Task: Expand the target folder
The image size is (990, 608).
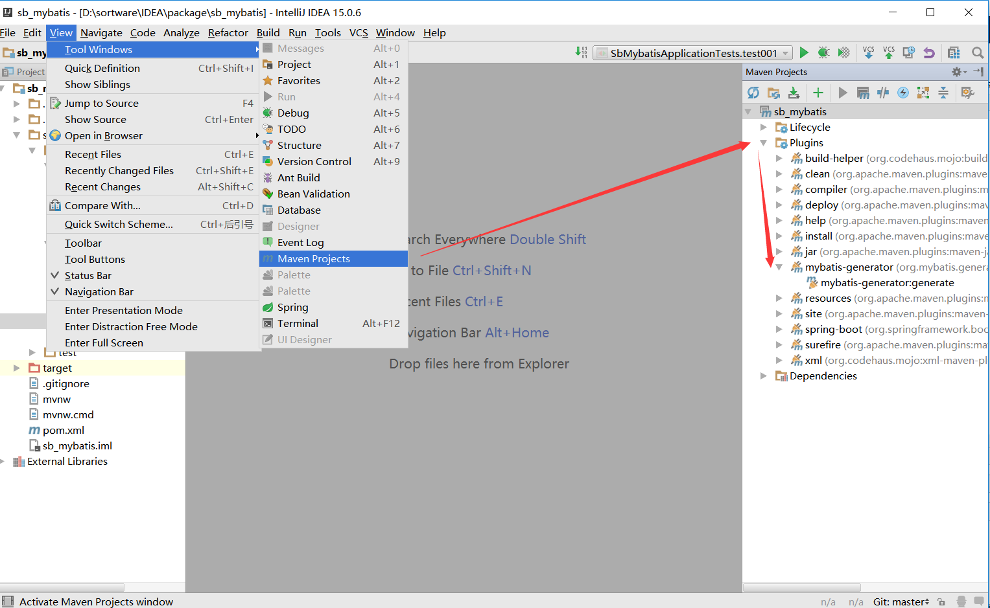Action: coord(17,368)
